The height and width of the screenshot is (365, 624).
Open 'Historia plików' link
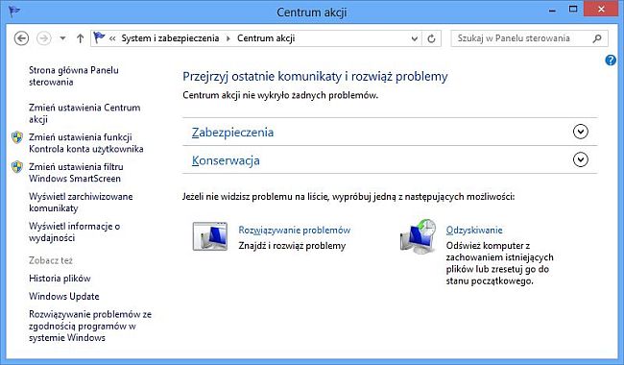tap(60, 279)
